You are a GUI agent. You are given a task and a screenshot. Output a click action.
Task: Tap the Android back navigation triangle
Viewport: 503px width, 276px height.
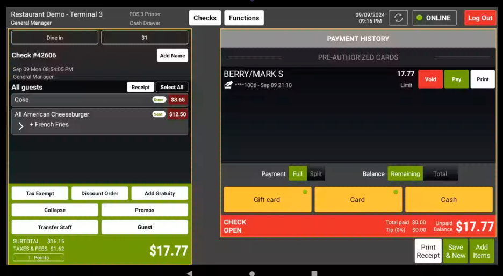point(190,273)
